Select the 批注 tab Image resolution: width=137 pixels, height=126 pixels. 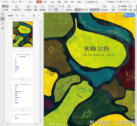click(x=52, y=2)
